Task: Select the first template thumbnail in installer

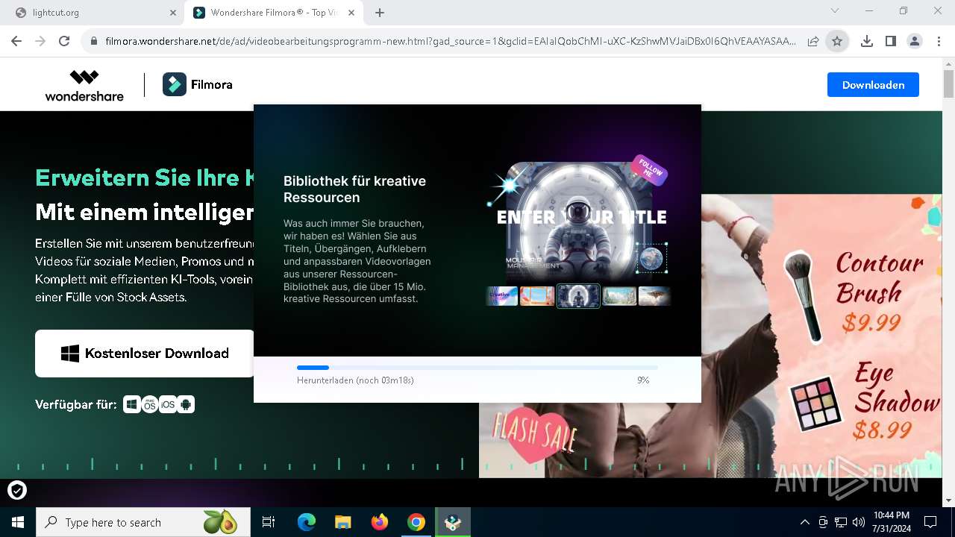Action: 501,296
